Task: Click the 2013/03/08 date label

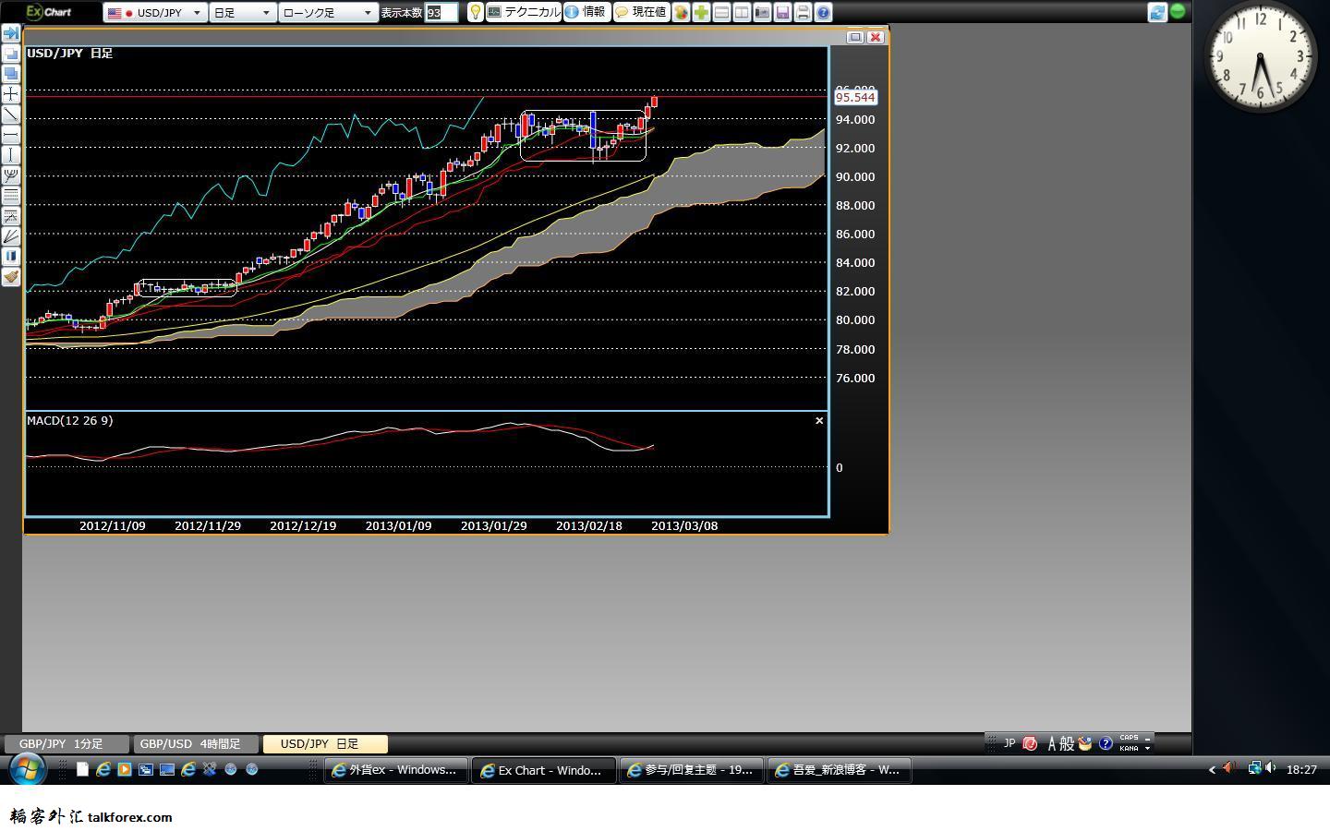Action: coord(684,525)
